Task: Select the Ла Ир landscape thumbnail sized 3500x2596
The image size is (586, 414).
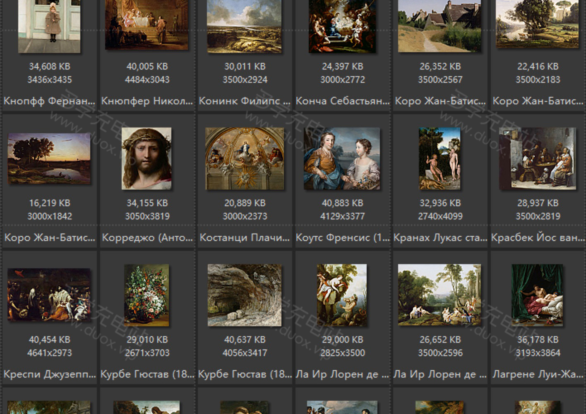Action: [x=439, y=295]
